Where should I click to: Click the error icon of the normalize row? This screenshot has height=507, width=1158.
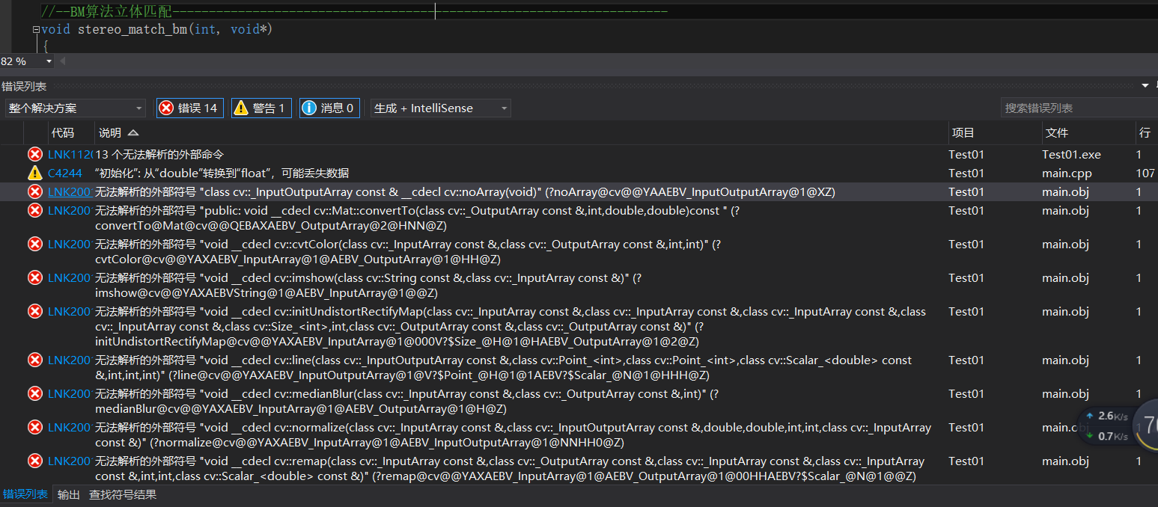pos(34,428)
